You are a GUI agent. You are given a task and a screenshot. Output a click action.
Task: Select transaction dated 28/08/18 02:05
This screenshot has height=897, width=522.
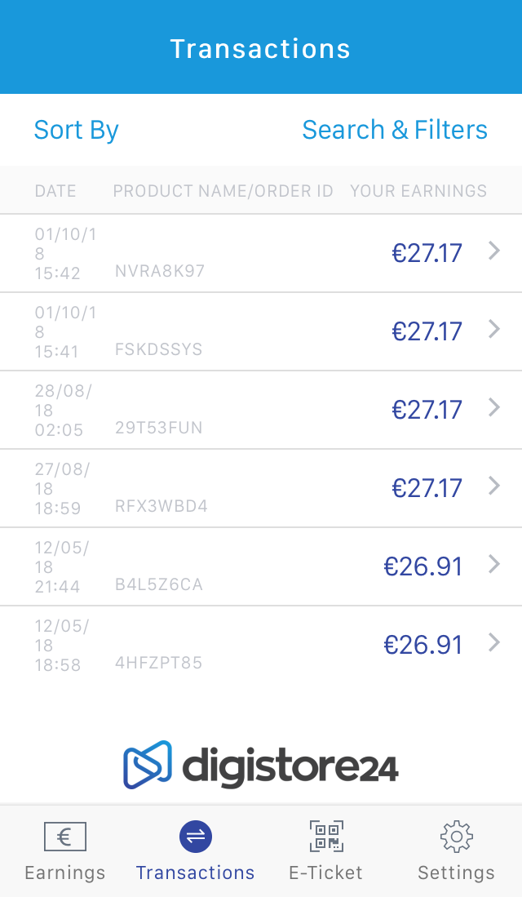pyautogui.click(x=63, y=411)
